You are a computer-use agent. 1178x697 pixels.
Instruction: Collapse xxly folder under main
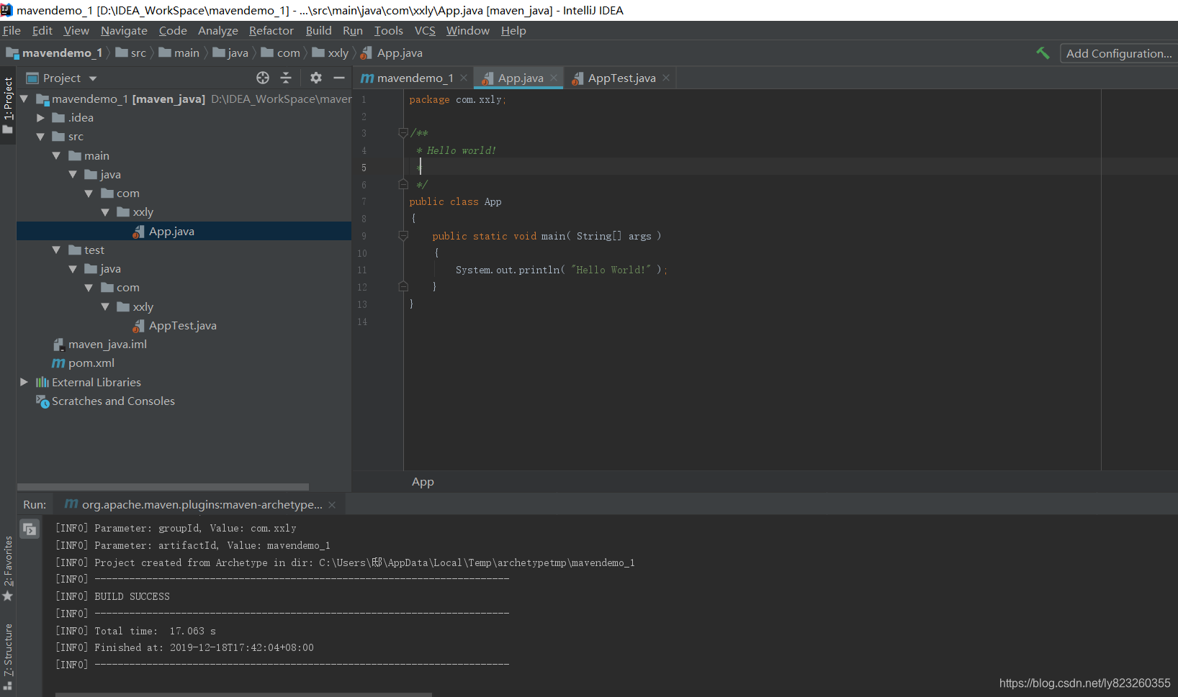click(105, 211)
